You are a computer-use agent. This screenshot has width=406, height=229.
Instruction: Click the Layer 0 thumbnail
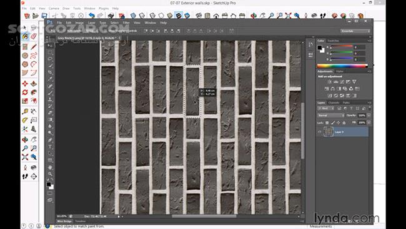click(x=329, y=132)
